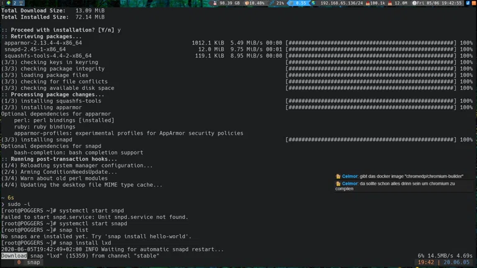
Task: Click the disk usage 98.39 GB indicator
Action: pos(227,3)
